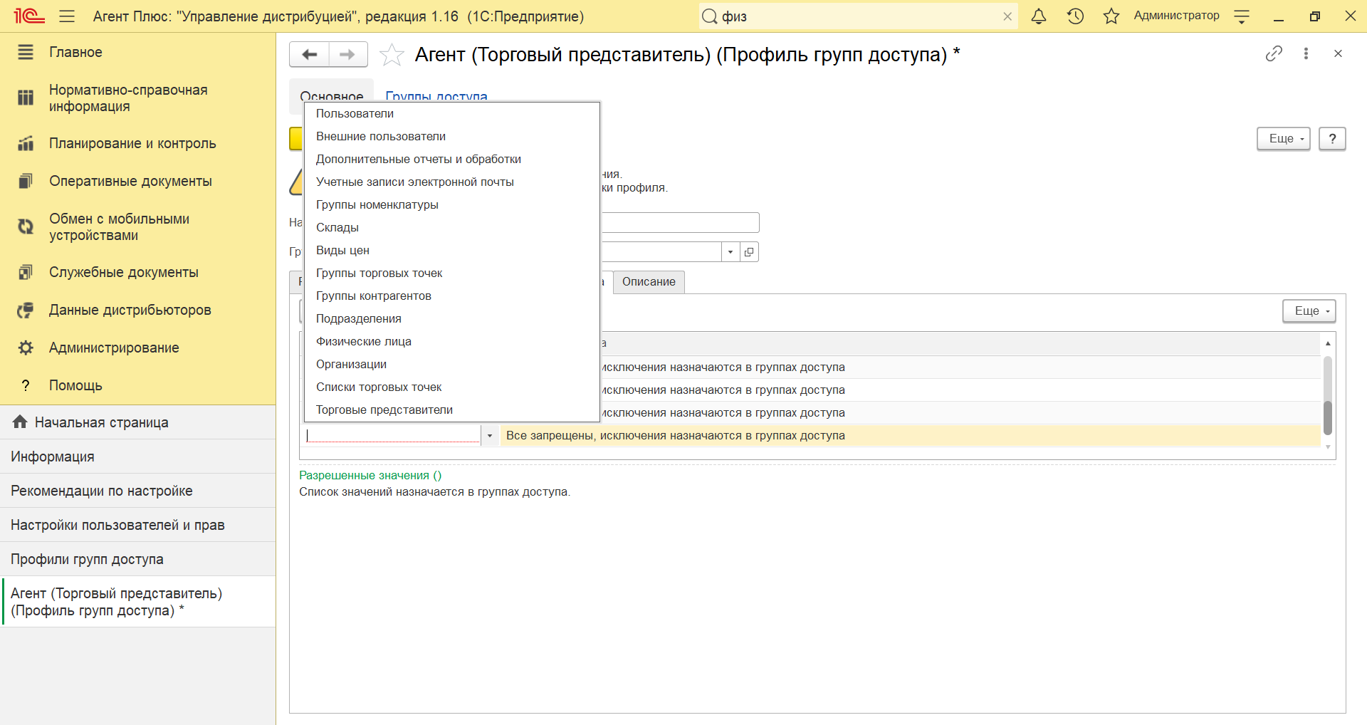Open the three-dot form menu
This screenshot has height=725, width=1367.
point(1306,53)
